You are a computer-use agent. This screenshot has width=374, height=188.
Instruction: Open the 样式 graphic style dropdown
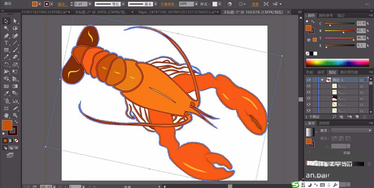220,4
